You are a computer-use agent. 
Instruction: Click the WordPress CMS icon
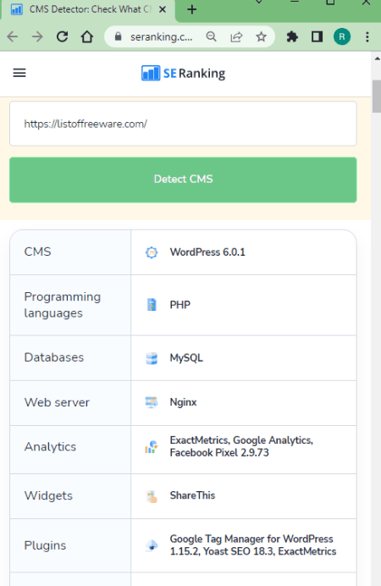tap(152, 252)
